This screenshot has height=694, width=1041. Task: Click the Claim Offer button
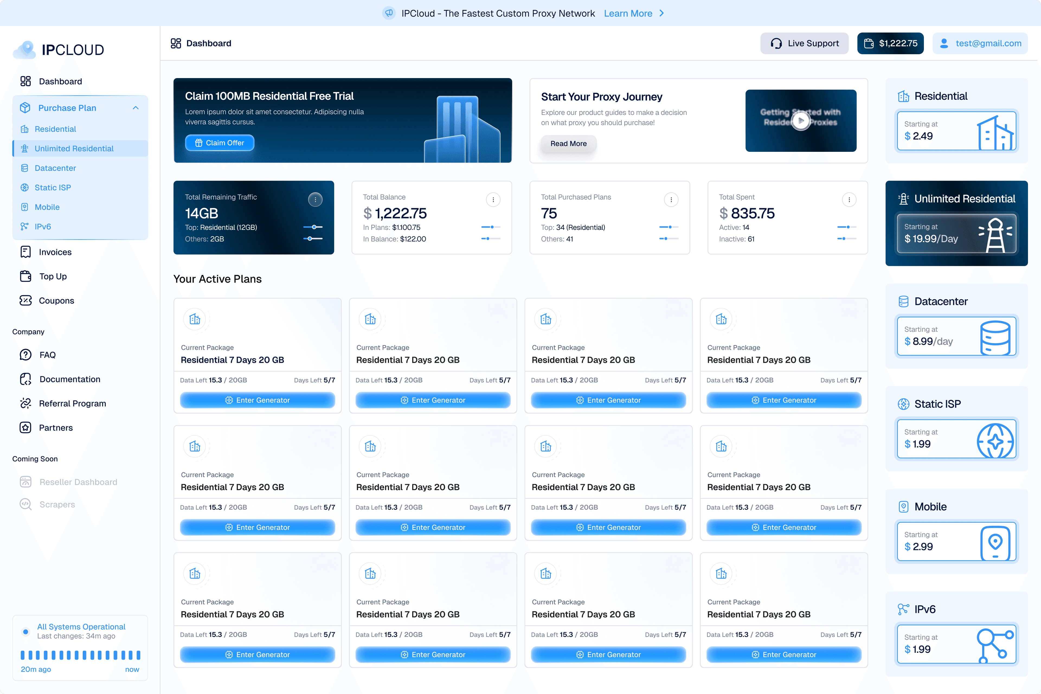[x=220, y=143]
